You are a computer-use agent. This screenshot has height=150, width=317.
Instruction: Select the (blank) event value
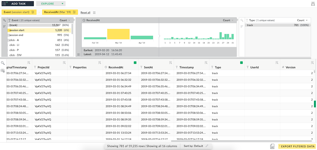pos(39,25)
